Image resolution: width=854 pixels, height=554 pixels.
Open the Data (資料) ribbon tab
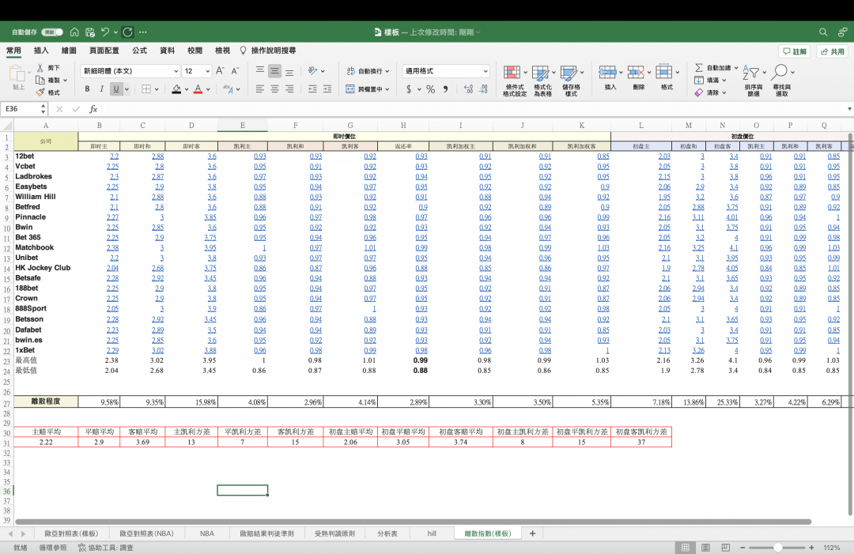167,51
